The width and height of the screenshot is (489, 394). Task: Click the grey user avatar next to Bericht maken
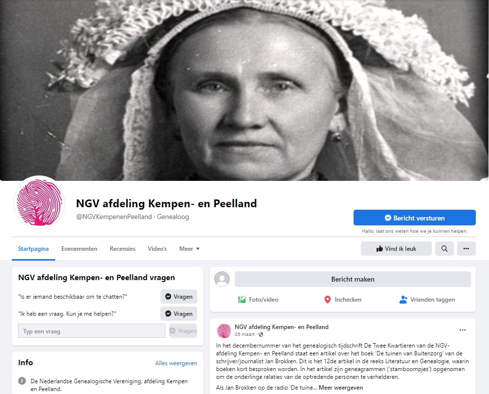pyautogui.click(x=222, y=279)
